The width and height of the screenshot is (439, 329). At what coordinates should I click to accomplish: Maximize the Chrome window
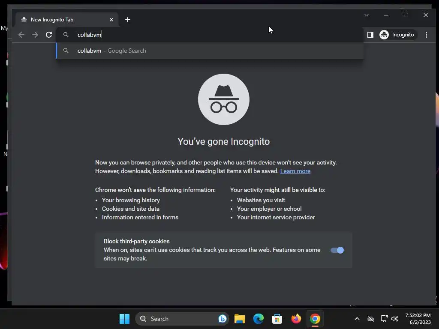pos(406,15)
